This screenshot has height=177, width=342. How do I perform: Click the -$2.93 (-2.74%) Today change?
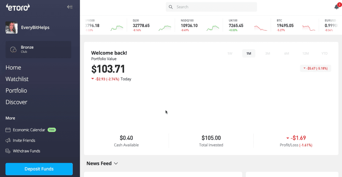111,79
